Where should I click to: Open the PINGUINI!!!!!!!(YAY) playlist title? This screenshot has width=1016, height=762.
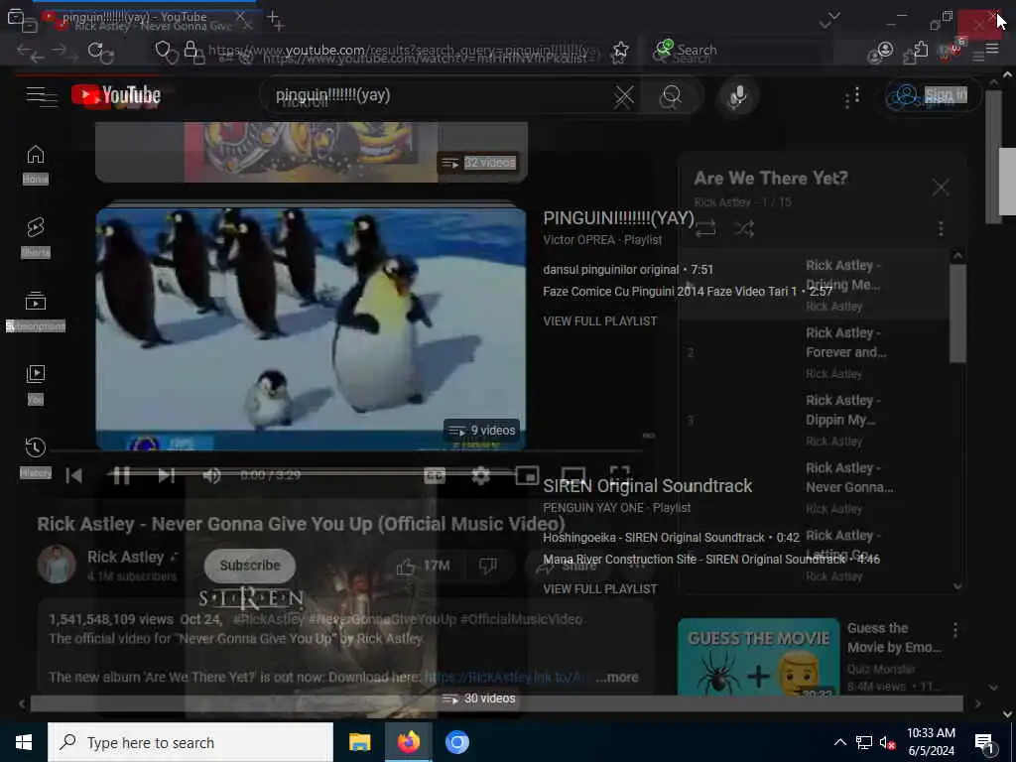[619, 218]
